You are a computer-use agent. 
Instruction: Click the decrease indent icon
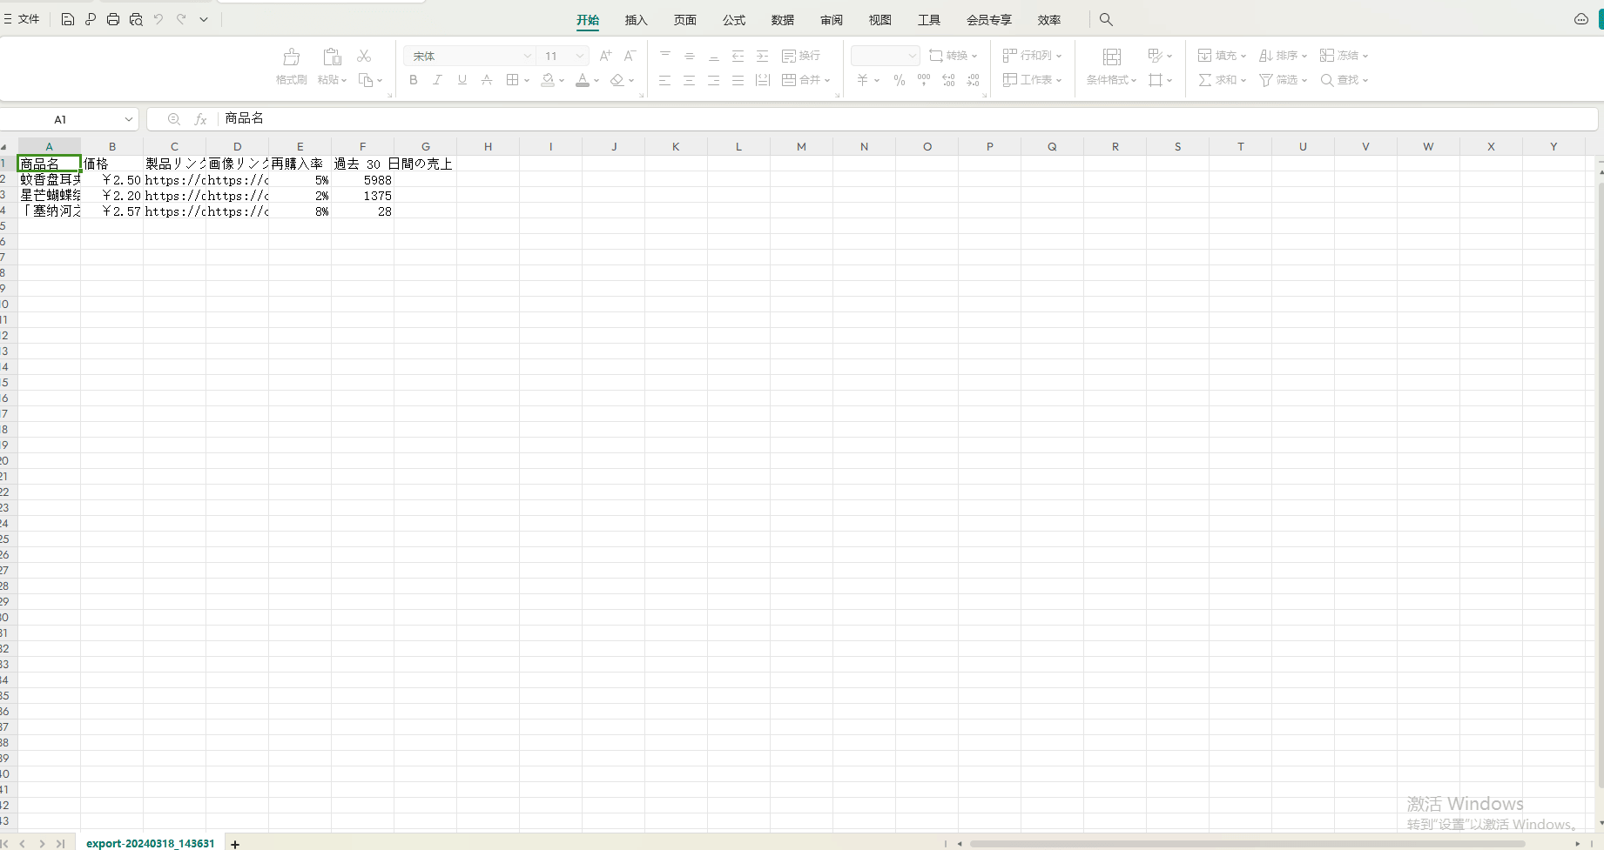click(738, 56)
